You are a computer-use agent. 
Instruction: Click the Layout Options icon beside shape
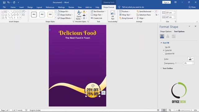(104, 93)
